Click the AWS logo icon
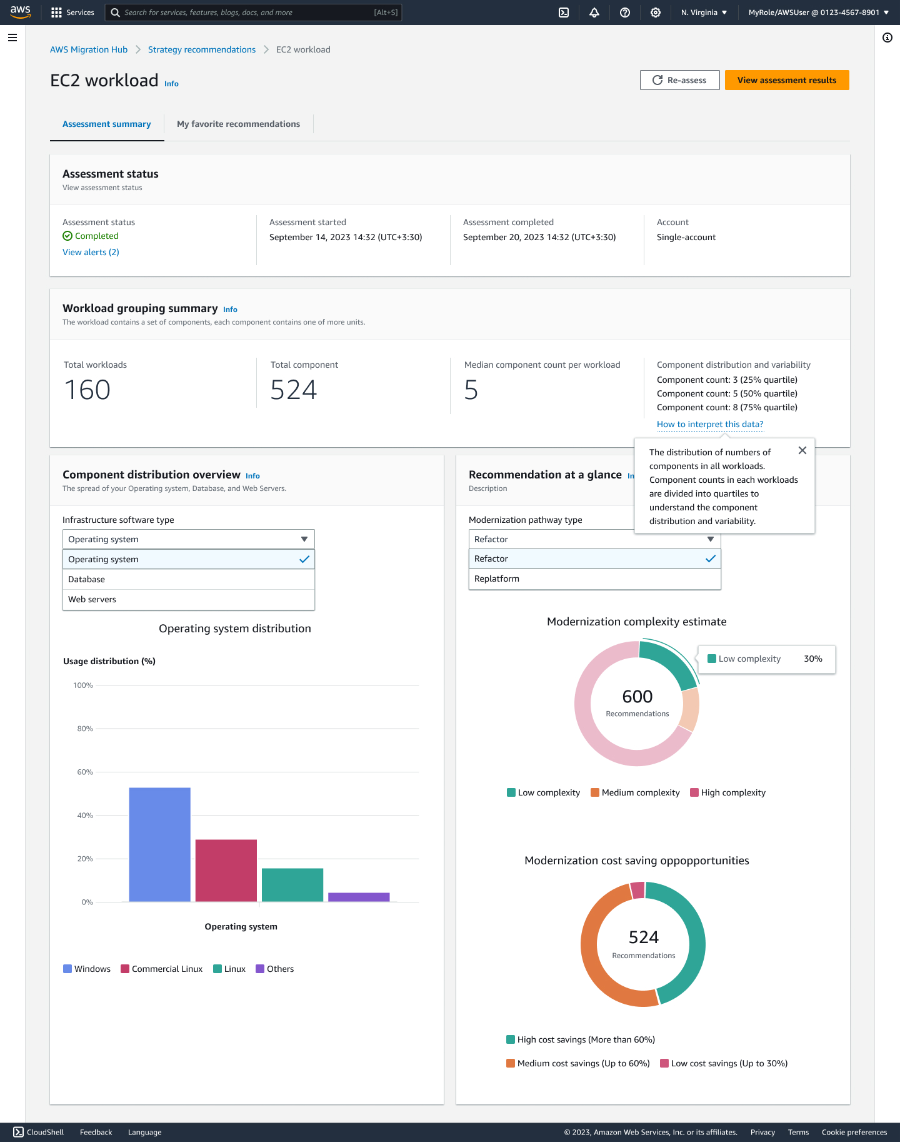The width and height of the screenshot is (900, 1142). point(20,12)
